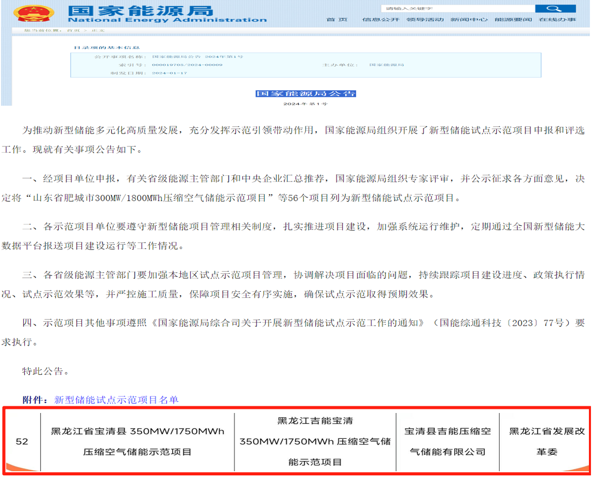Click the 宝清县吉能压缩空气储能有限公司 table cell

(x=447, y=442)
